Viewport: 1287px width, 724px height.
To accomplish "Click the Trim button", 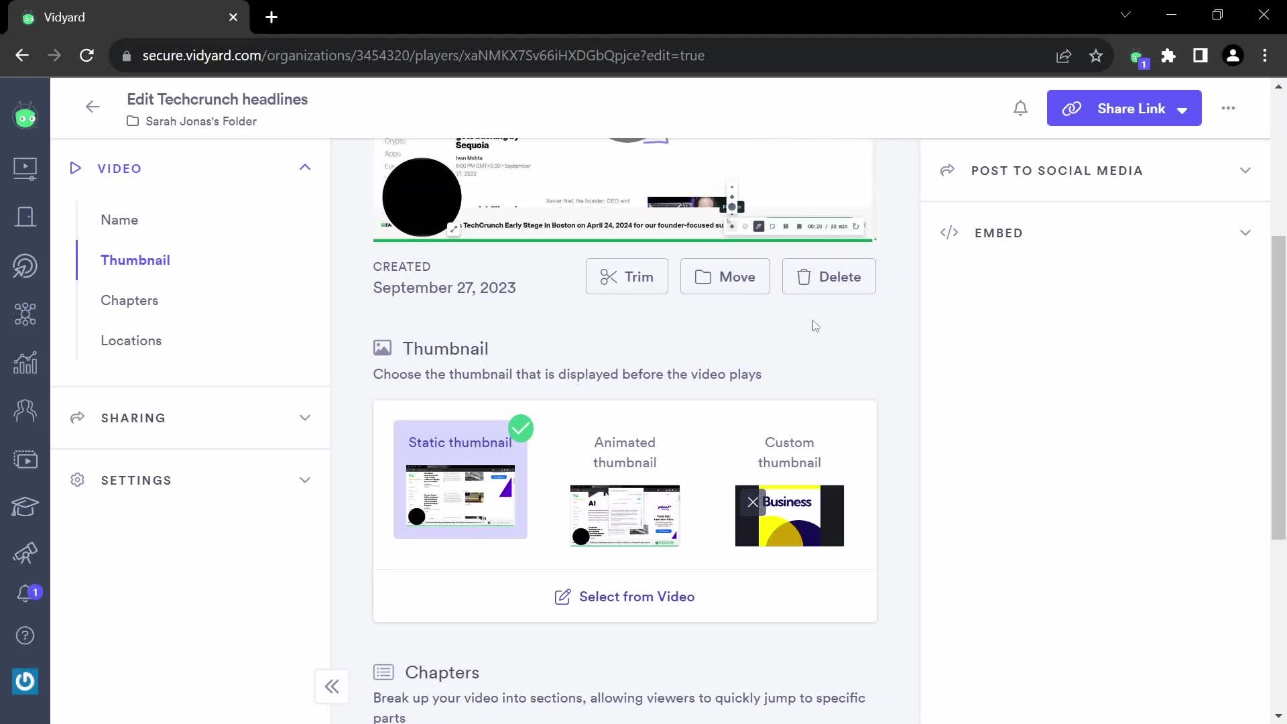I will click(x=627, y=277).
